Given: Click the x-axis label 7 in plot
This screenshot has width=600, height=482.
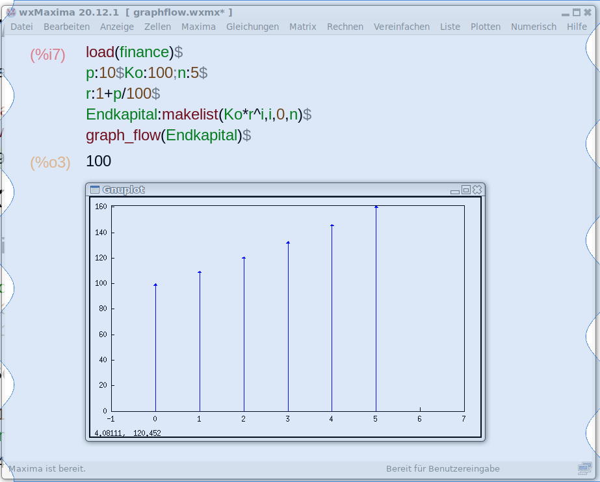Looking at the screenshot, I should pos(463,419).
